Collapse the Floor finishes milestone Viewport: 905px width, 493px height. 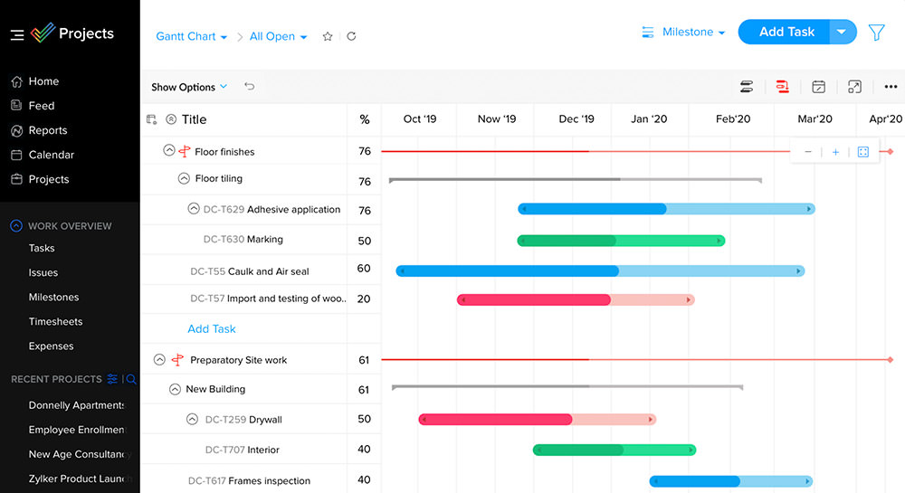pyautogui.click(x=168, y=151)
